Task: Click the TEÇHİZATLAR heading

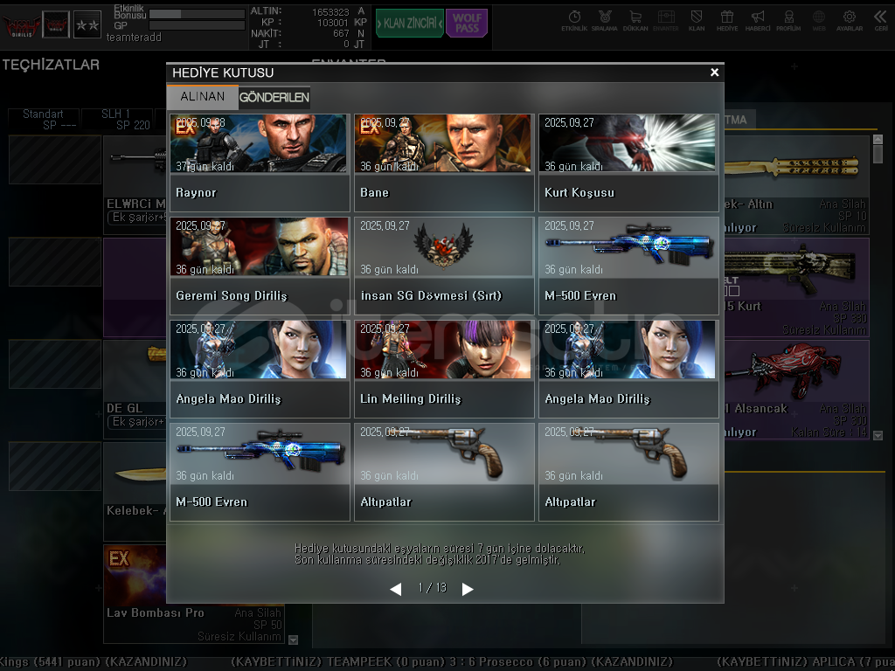Action: click(51, 65)
